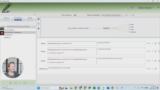Open Word from the taskbar

(x=108, y=88)
